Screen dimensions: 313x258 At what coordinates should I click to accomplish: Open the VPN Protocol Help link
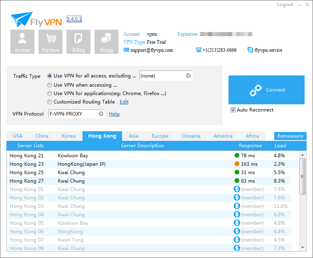[x=114, y=114]
